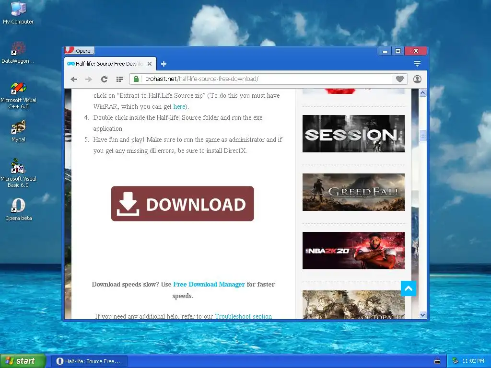Open the GreedFall game thumbnail

(x=353, y=192)
